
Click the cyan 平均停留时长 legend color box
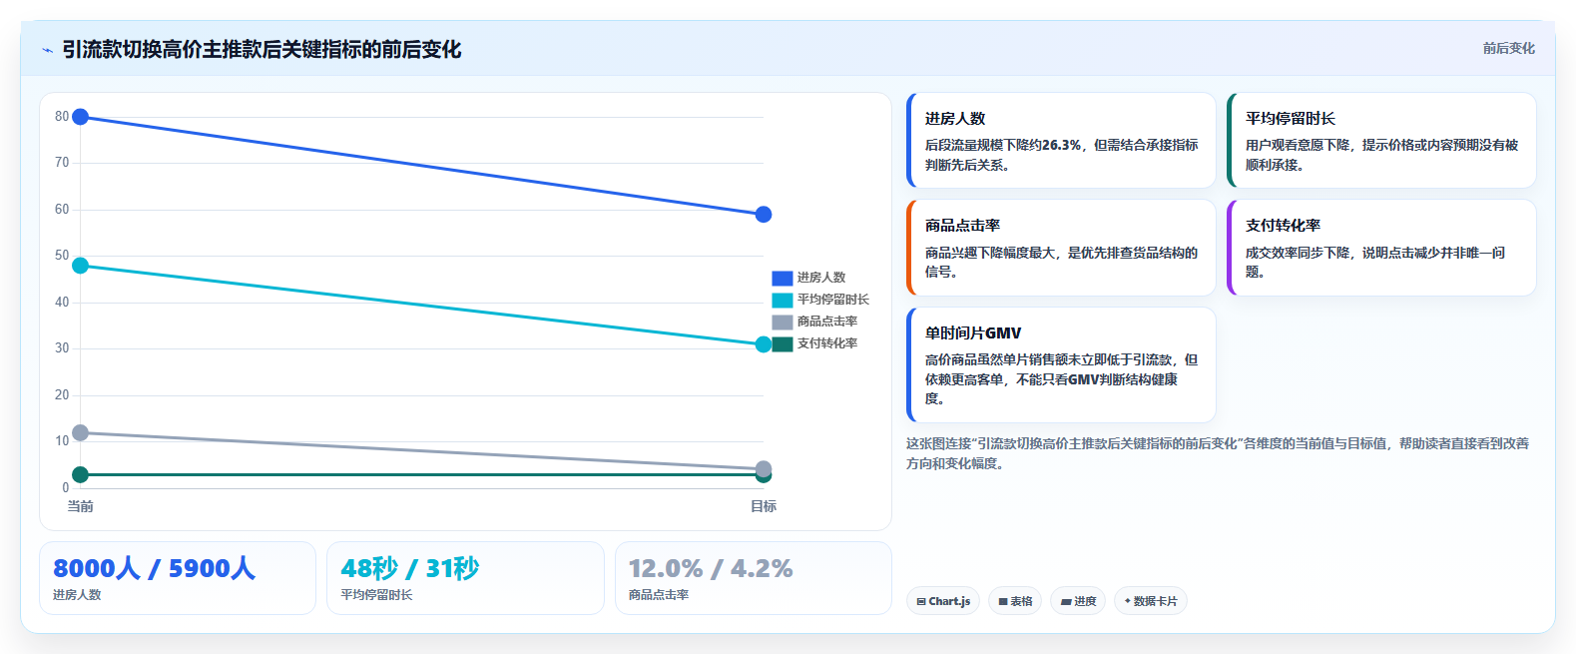point(783,300)
